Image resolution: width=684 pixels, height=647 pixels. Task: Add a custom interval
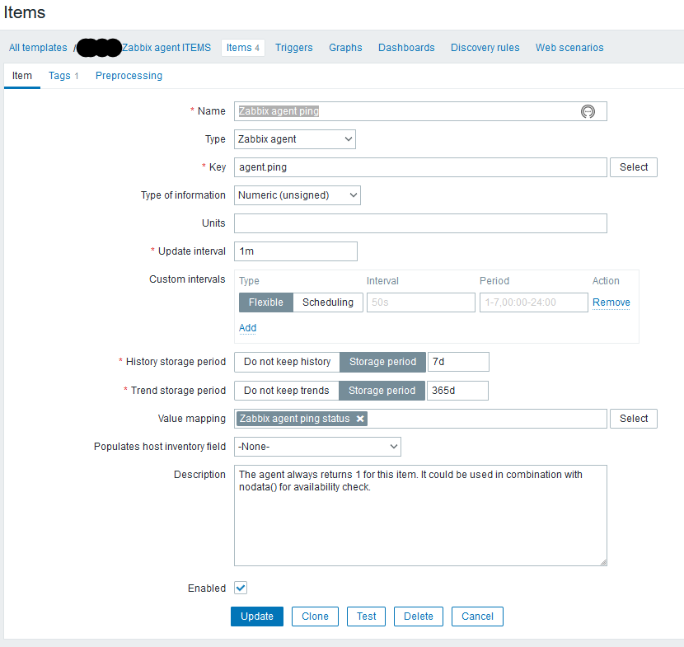[247, 328]
